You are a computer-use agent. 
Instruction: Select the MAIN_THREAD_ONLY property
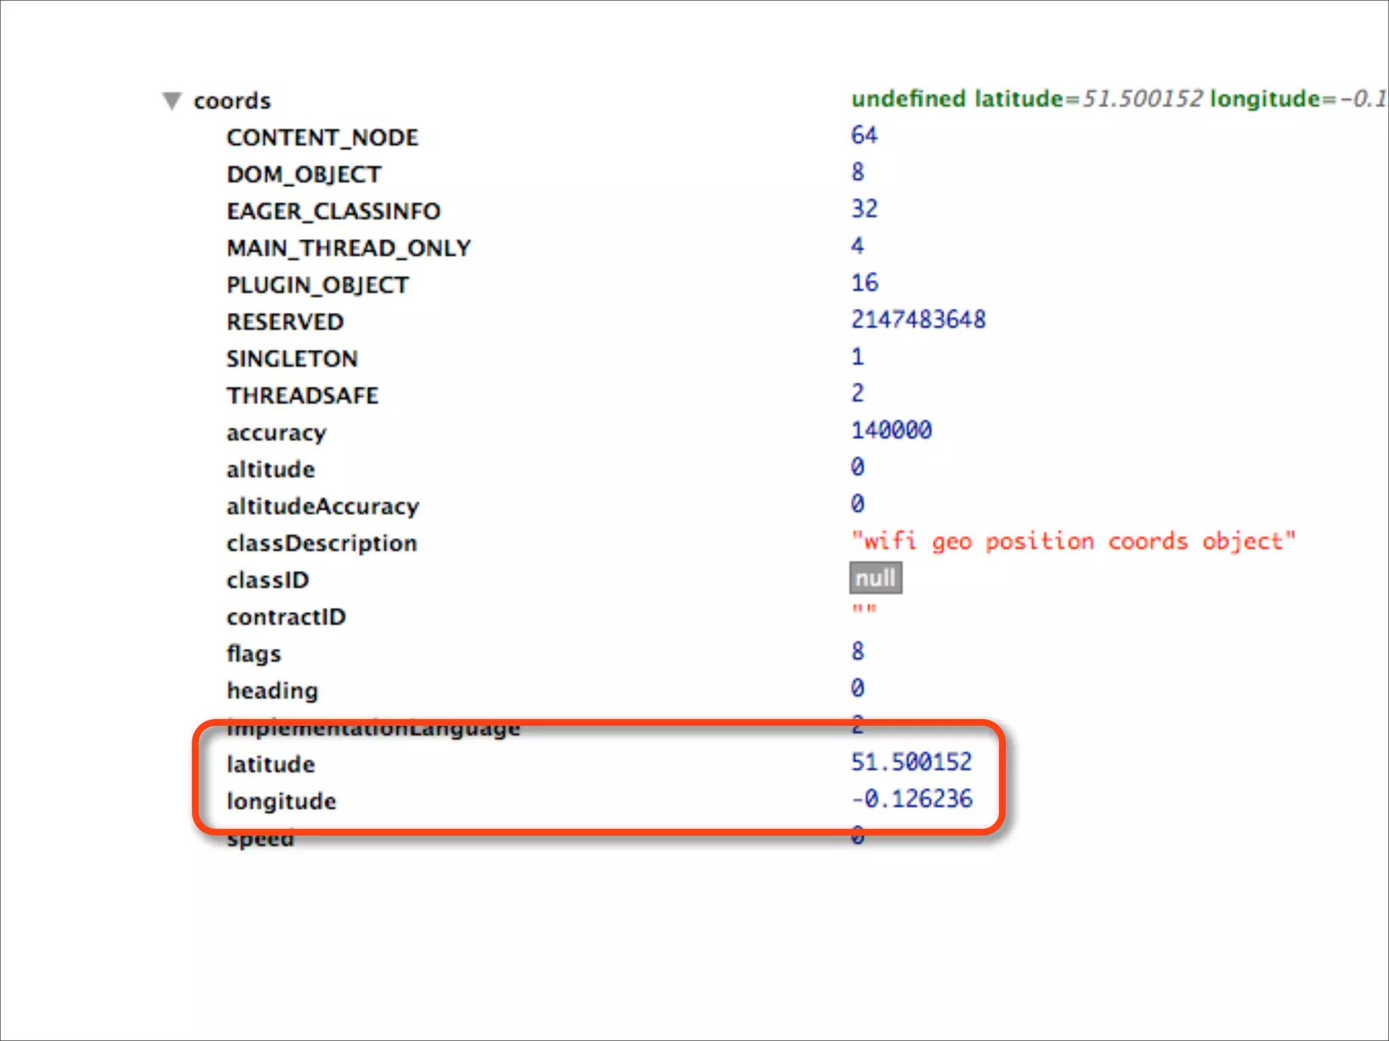(x=349, y=248)
